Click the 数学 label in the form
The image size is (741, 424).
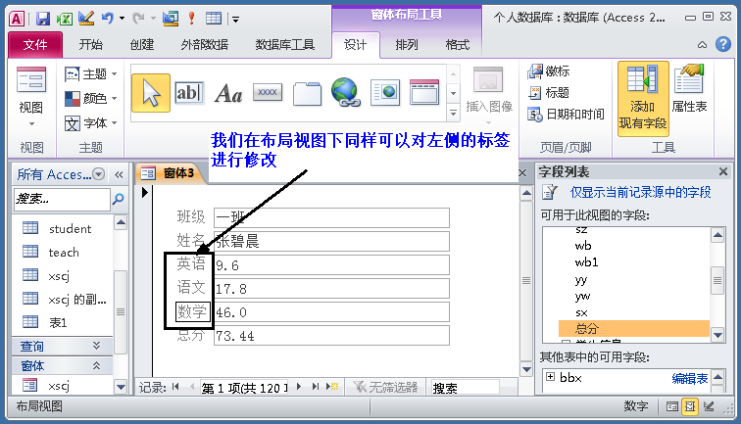192,312
